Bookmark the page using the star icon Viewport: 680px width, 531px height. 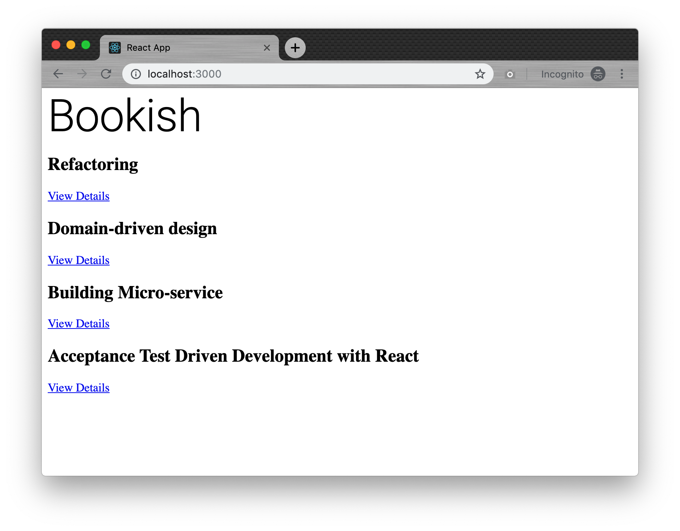(x=481, y=74)
